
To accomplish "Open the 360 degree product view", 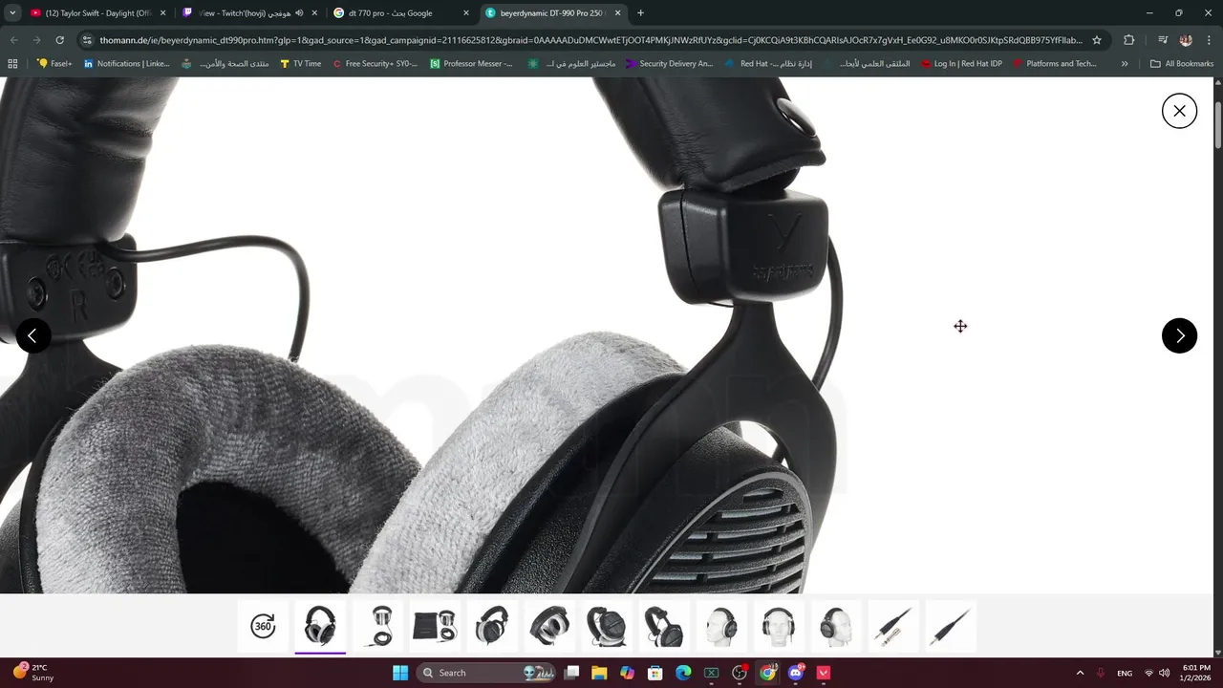I will pyautogui.click(x=263, y=626).
